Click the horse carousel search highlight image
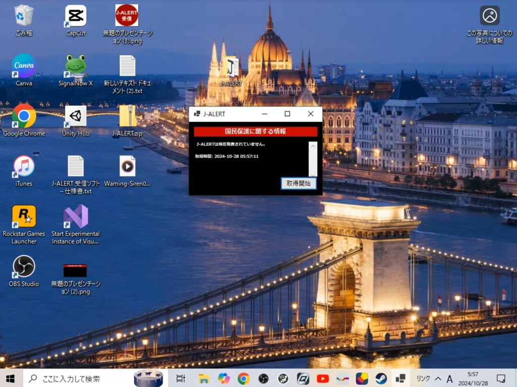517x387 pixels. (x=148, y=378)
